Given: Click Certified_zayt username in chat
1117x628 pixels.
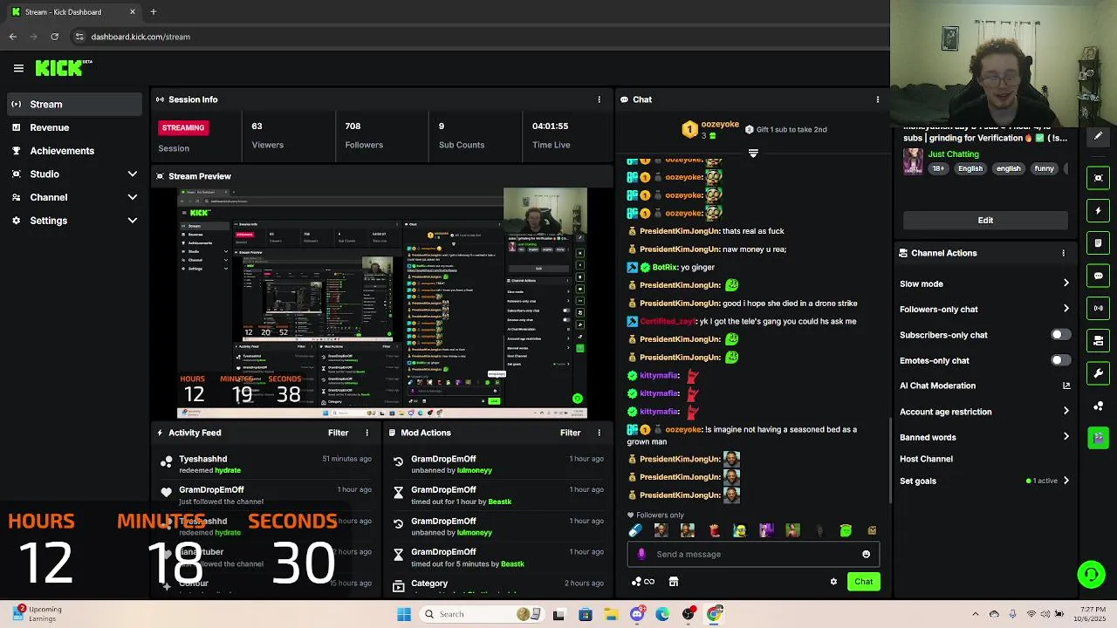Looking at the screenshot, I should click(668, 321).
